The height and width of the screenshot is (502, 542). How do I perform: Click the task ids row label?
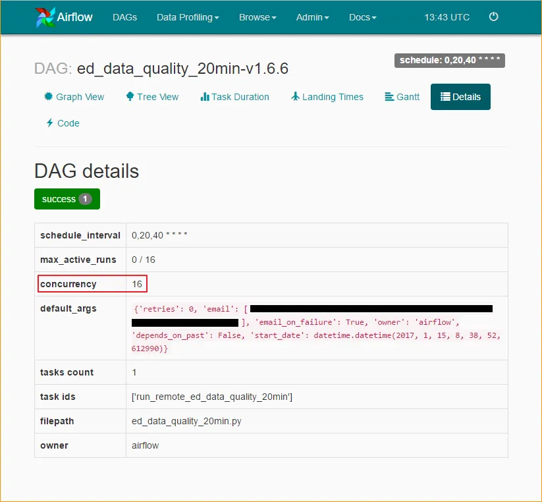pyautogui.click(x=57, y=397)
